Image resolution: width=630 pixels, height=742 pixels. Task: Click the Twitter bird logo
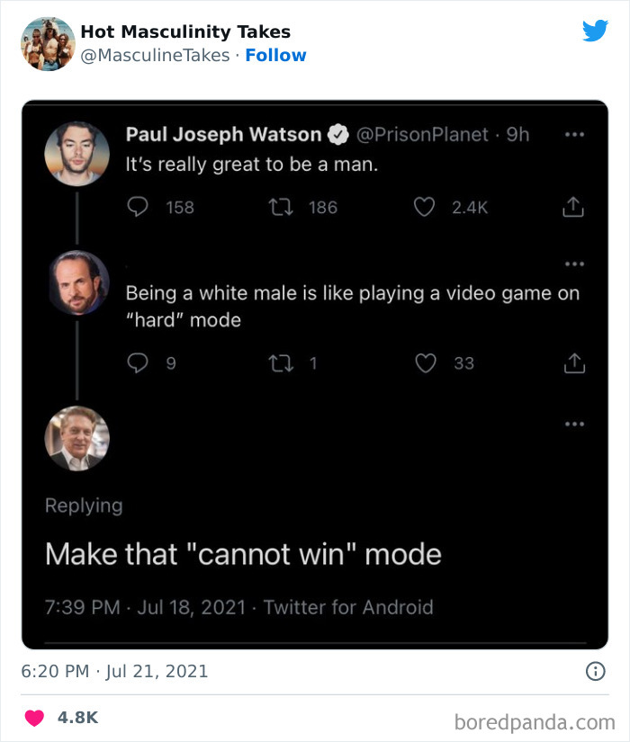[596, 30]
